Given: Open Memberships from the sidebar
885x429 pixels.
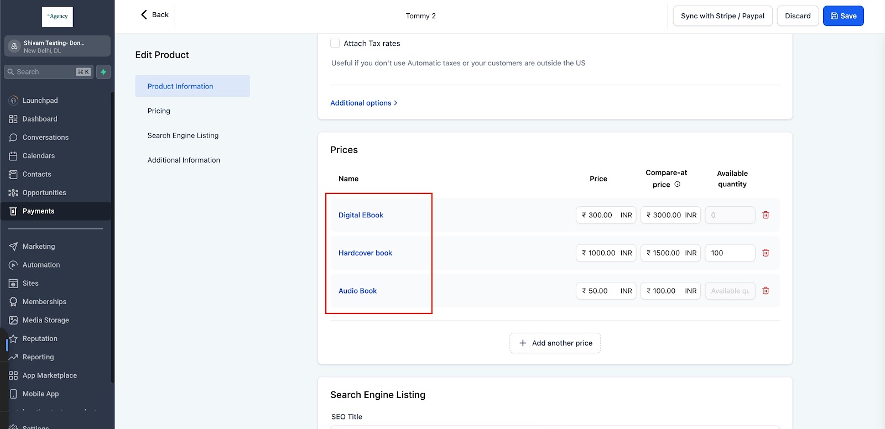Looking at the screenshot, I should coord(44,302).
